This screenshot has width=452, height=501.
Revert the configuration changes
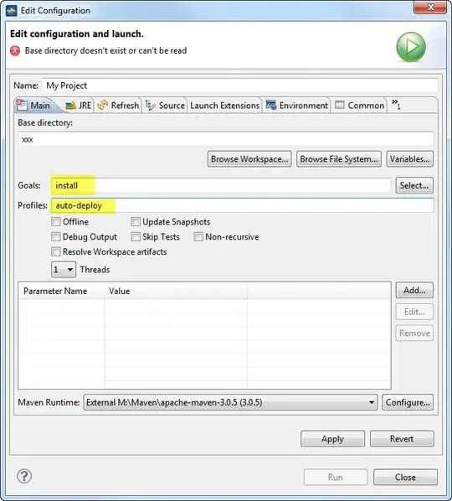point(402,439)
